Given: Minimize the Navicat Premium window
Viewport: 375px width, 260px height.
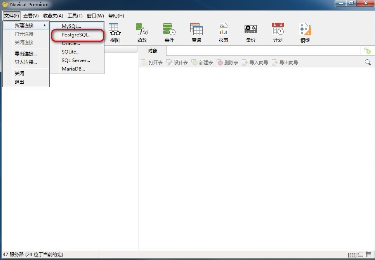Looking at the screenshot, I should 341,3.
